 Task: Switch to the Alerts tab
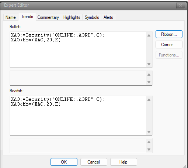pos(108,17)
